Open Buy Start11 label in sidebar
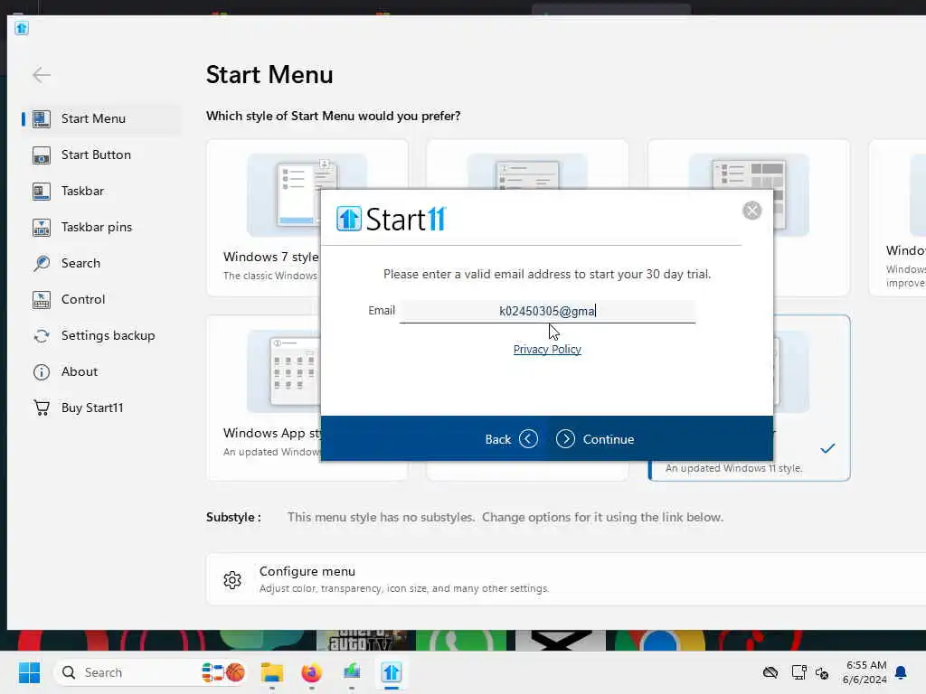926x694 pixels. pyautogui.click(x=92, y=408)
